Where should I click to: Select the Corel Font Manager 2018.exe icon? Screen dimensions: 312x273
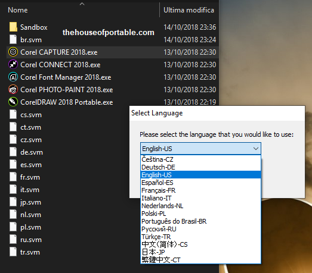[x=13, y=77]
